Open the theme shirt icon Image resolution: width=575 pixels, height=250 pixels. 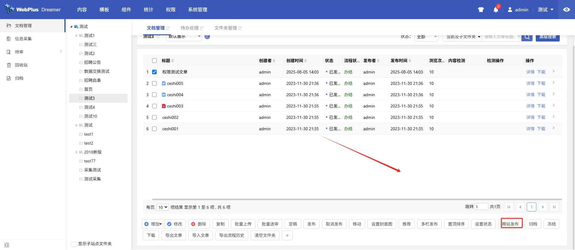481,10
